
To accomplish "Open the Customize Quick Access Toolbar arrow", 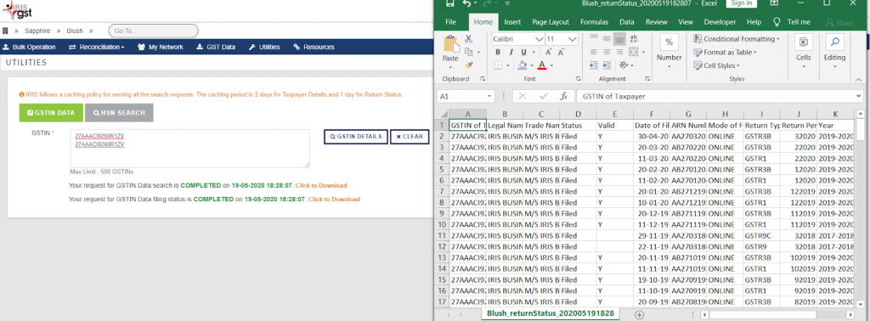I will [x=507, y=3].
